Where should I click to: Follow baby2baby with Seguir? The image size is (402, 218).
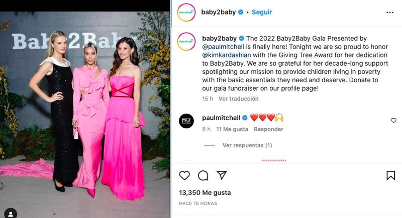(262, 12)
